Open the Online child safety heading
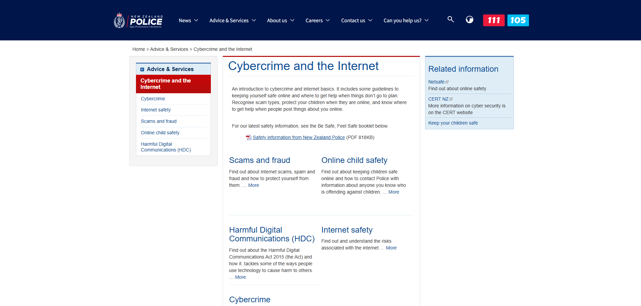 pos(354,160)
